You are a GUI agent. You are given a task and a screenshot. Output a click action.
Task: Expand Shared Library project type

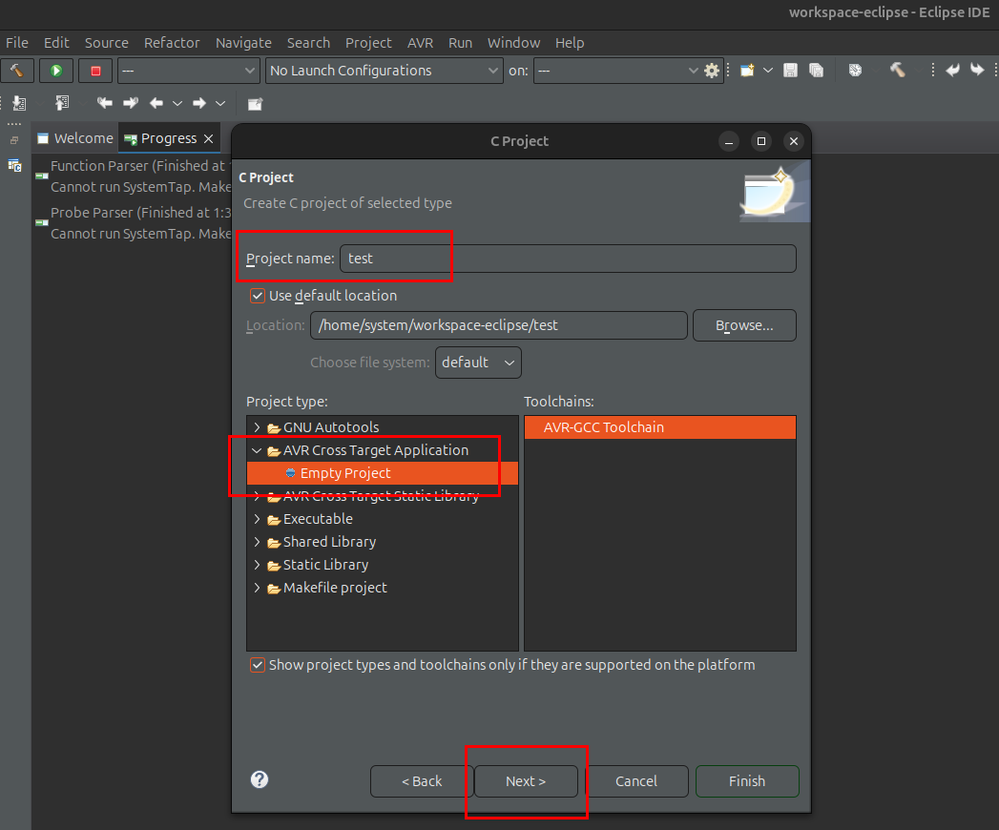coord(257,542)
